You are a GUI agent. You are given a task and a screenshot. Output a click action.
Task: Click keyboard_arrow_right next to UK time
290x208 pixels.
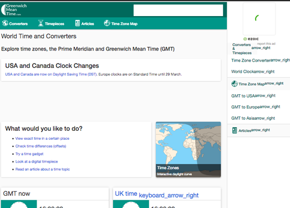point(169,195)
